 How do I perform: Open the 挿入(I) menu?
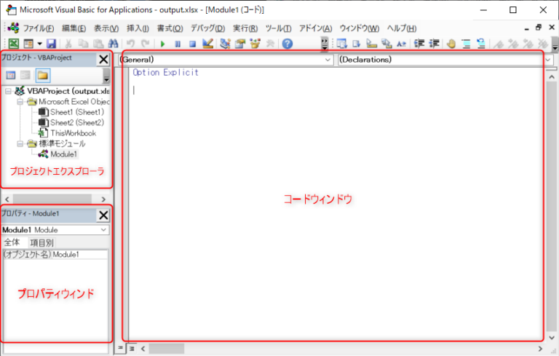tap(138, 28)
